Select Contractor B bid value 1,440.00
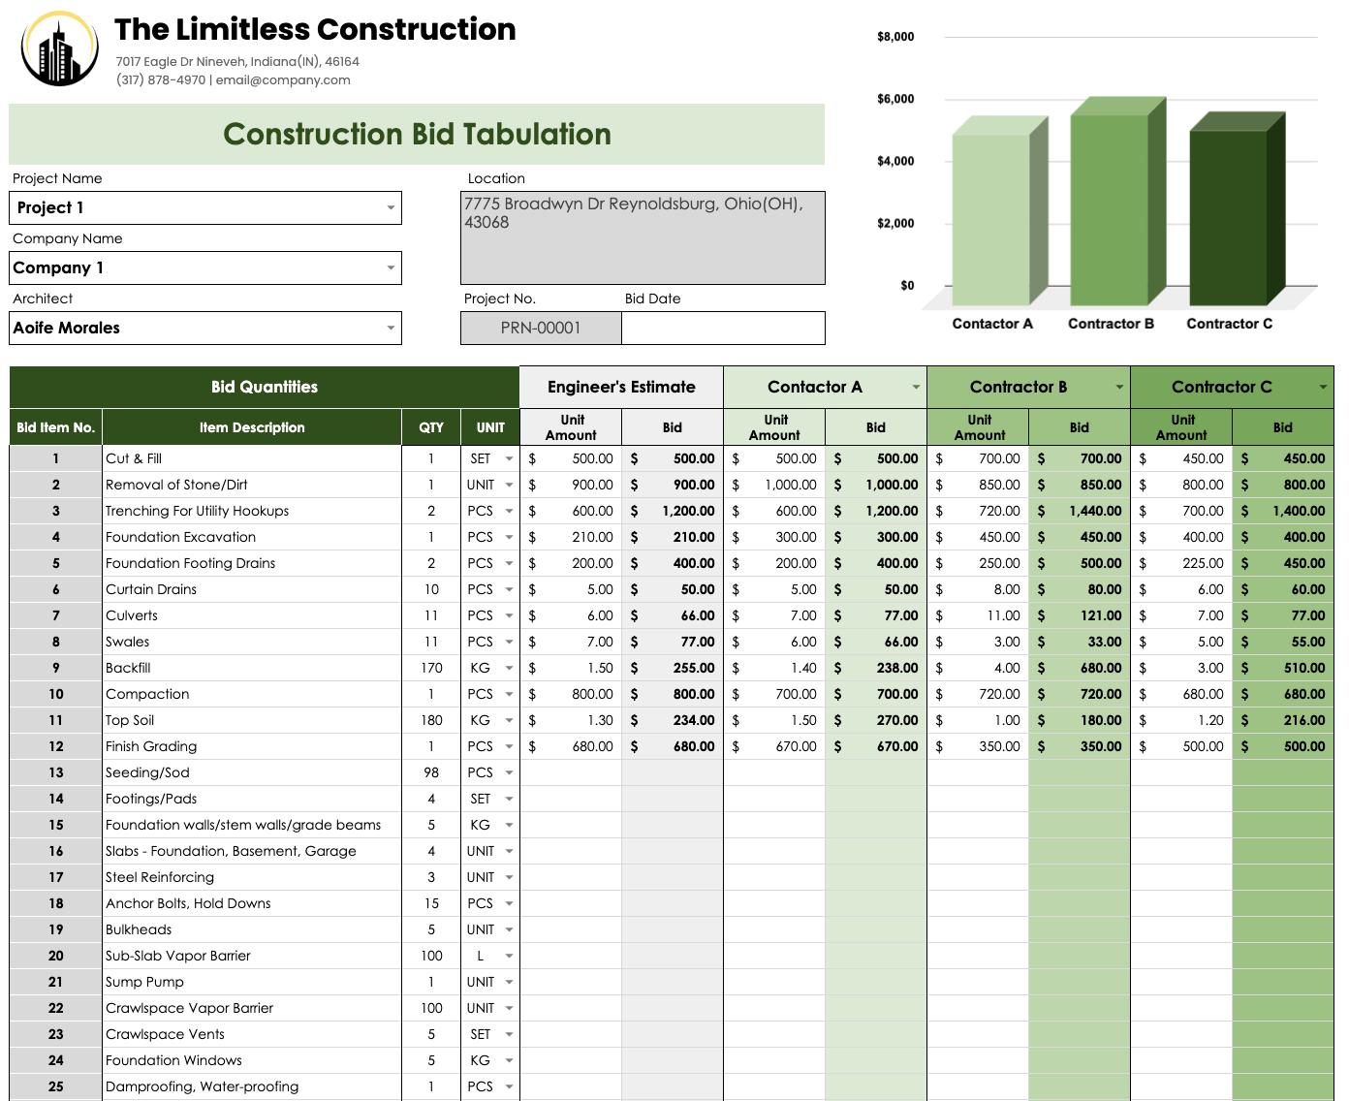The width and height of the screenshot is (1349, 1101). tap(1080, 512)
